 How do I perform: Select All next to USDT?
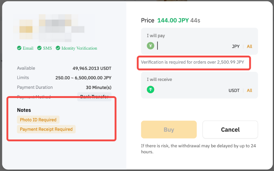(250, 90)
